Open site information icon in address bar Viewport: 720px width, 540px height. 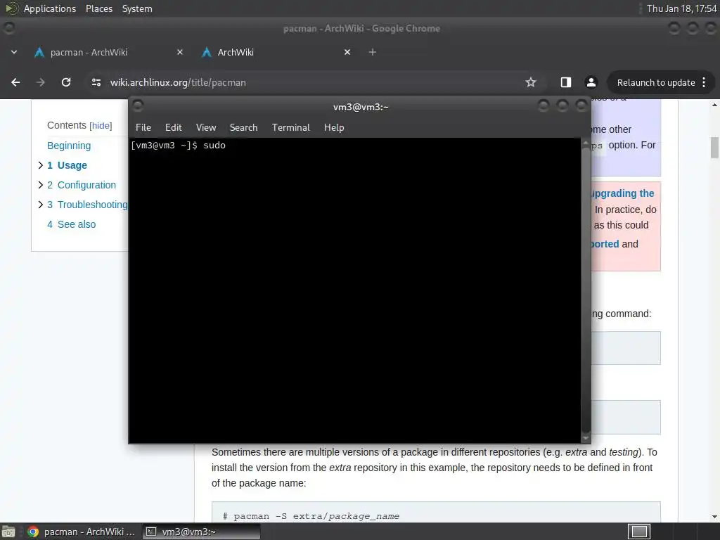click(x=96, y=82)
